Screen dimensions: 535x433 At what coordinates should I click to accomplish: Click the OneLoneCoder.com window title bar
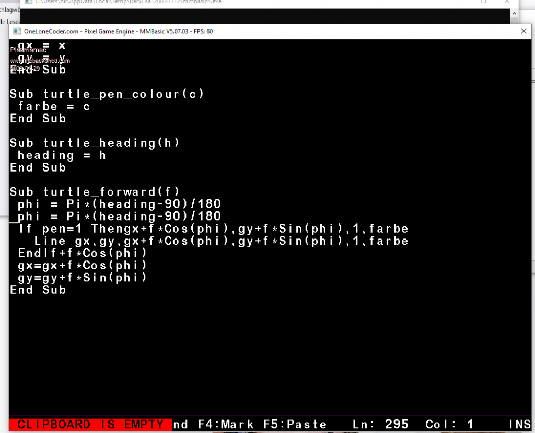(x=261, y=31)
